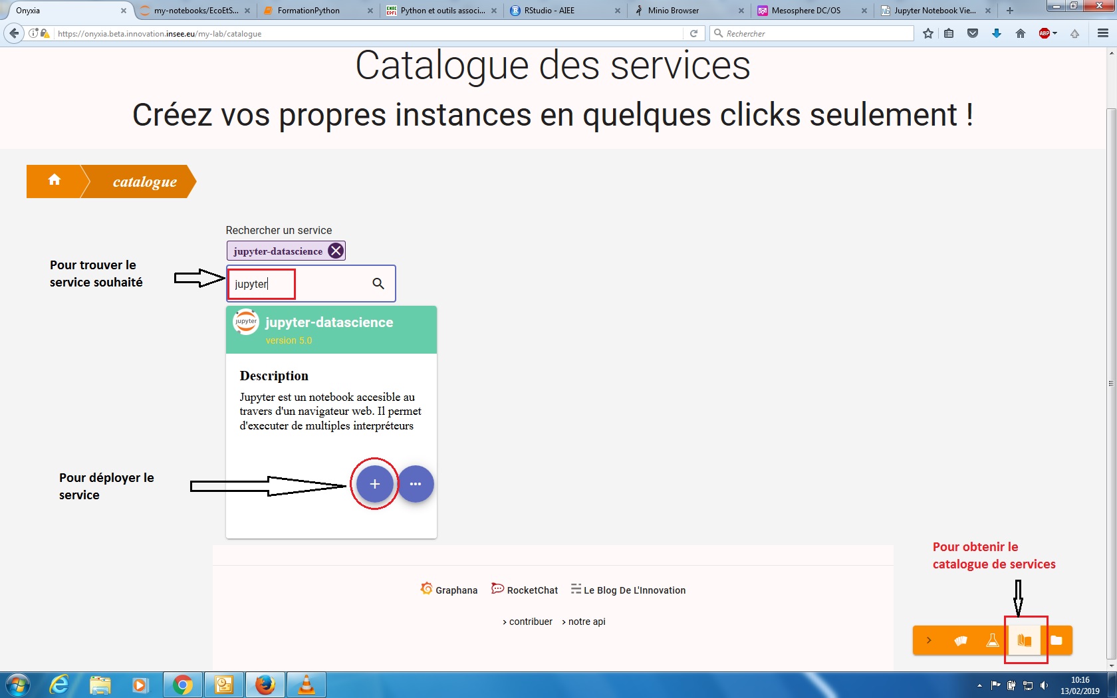Open Firefox from the taskbar

point(265,685)
